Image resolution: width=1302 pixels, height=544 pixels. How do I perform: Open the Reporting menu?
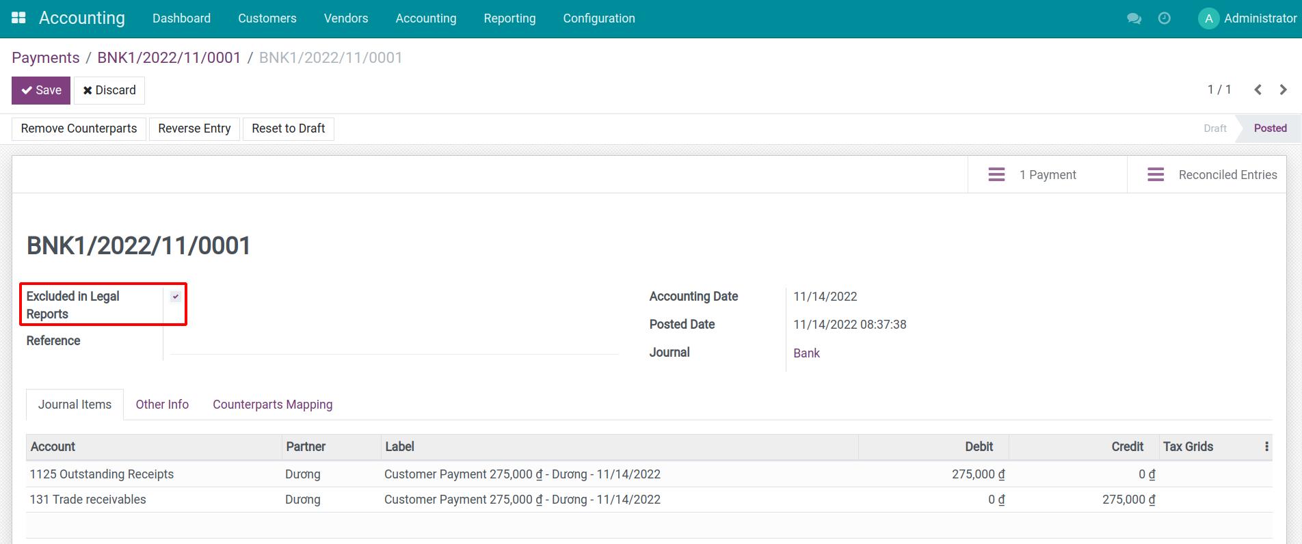(509, 18)
